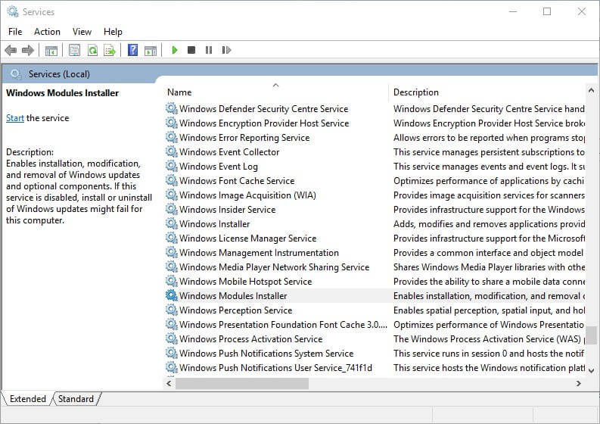The image size is (600, 424).
Task: Click the Start the service link
Action: click(15, 118)
